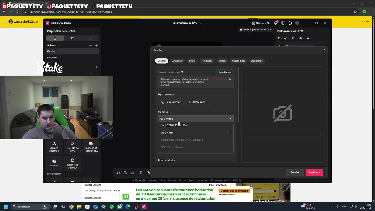Collapse the USB Video camera dropdown
The width and height of the screenshot is (375, 211).
tap(196, 119)
